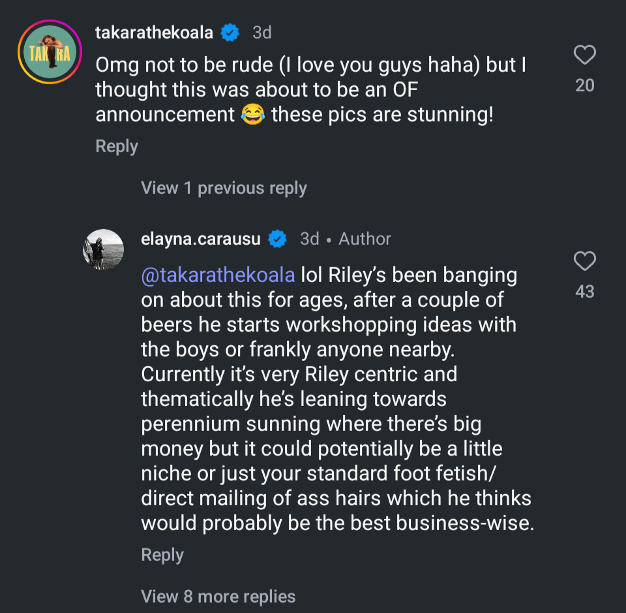Expand View 8 more replies
Image resolution: width=626 pixels, height=613 pixels.
pos(218,597)
